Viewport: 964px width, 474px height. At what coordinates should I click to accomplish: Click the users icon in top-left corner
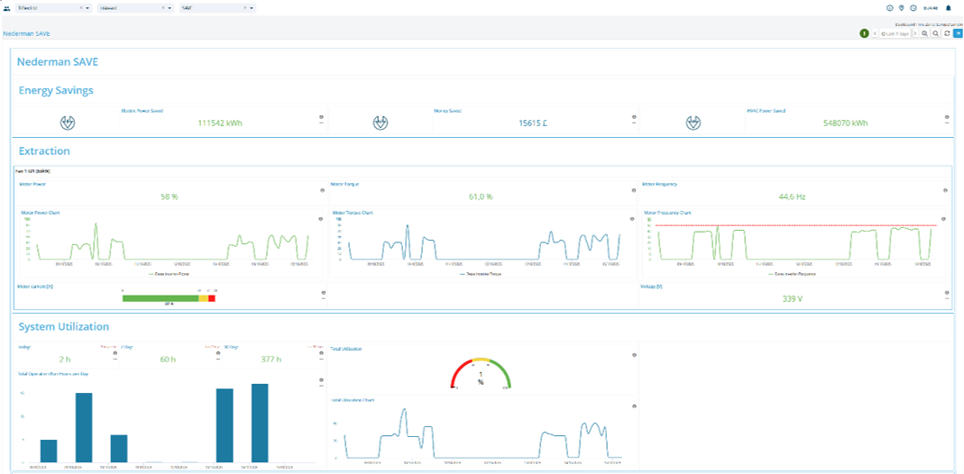7,7
